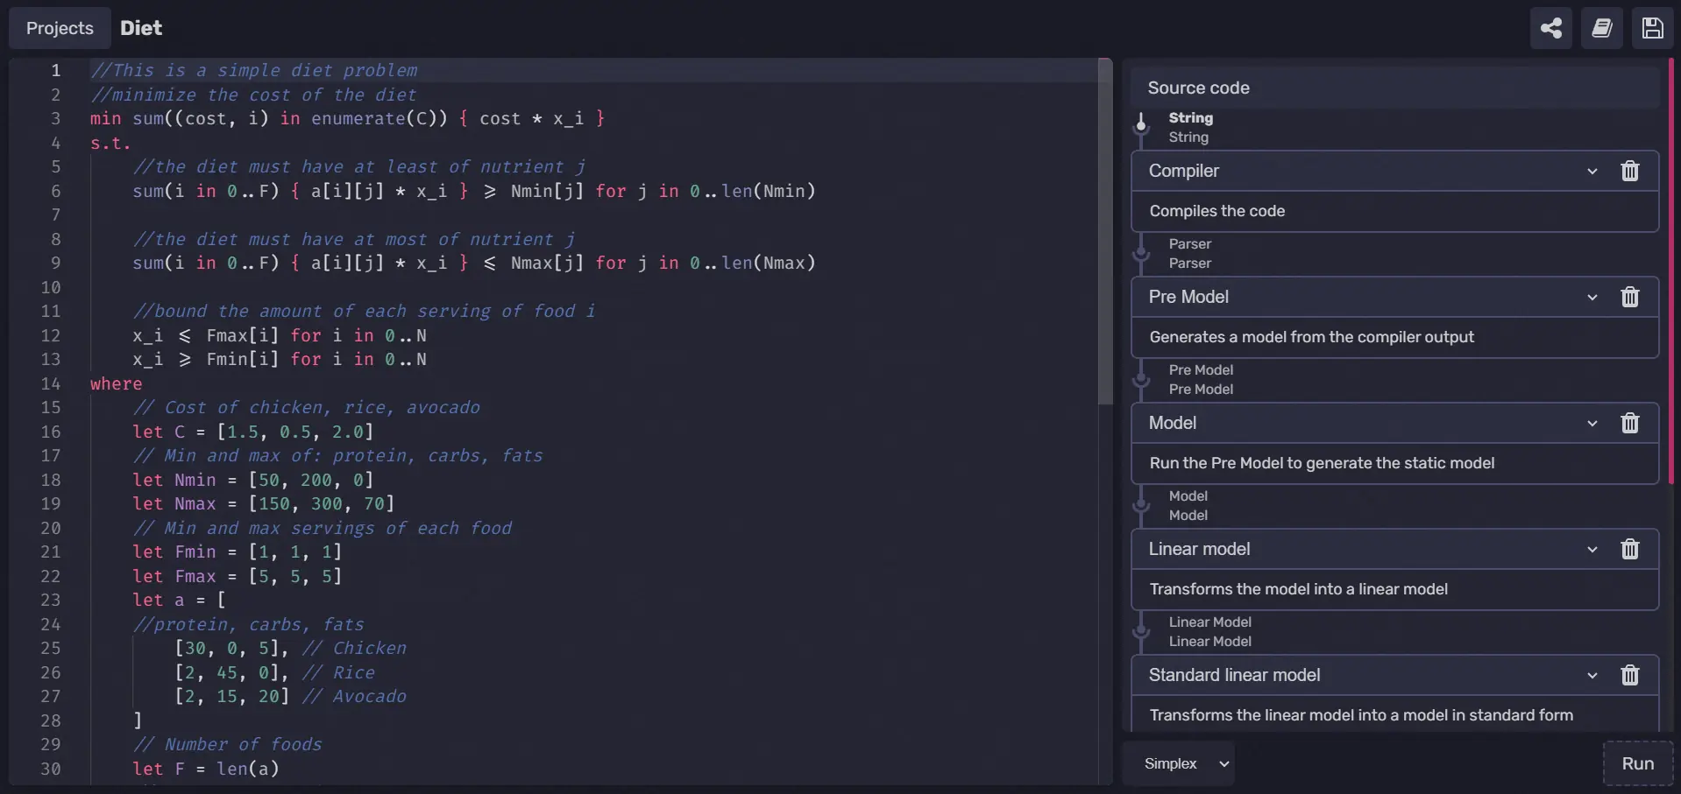Open the Projects menu
The image size is (1681, 794).
pos(59,28)
